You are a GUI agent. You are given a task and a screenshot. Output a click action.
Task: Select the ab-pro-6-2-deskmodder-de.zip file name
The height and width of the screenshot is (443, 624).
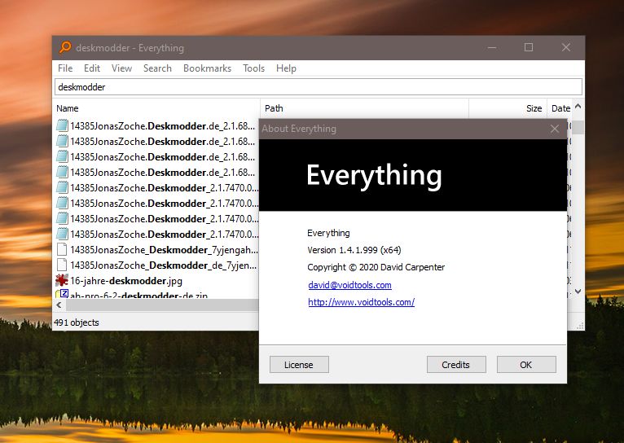pyautogui.click(x=138, y=296)
